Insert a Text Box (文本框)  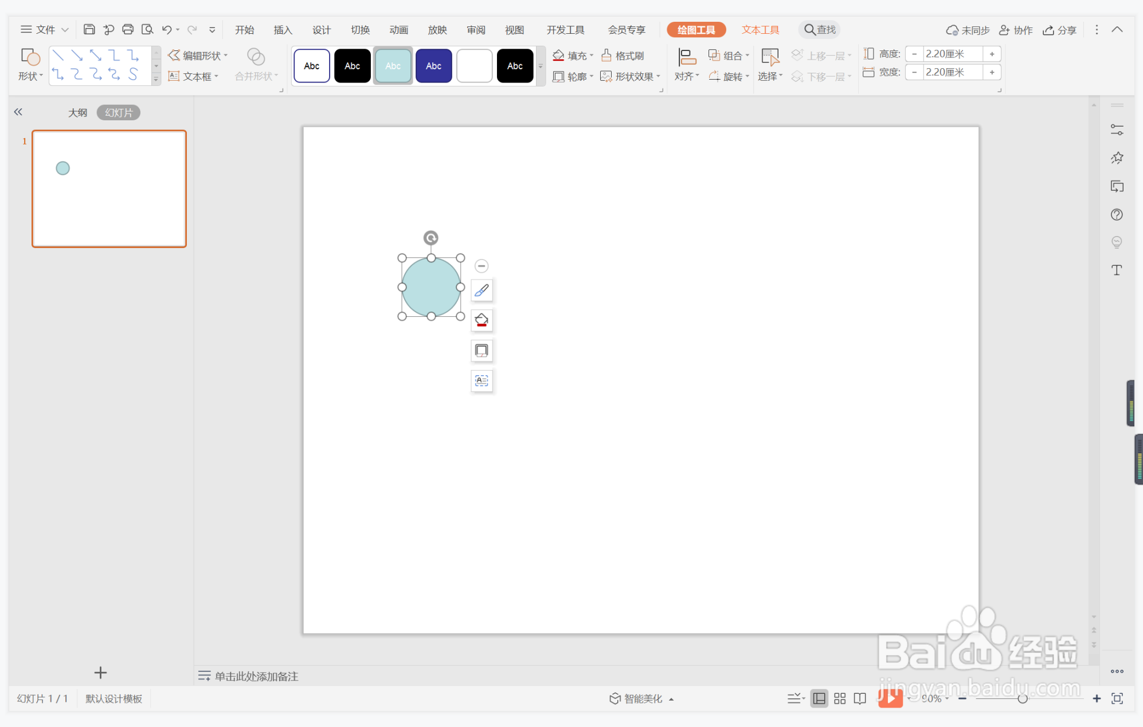[193, 76]
